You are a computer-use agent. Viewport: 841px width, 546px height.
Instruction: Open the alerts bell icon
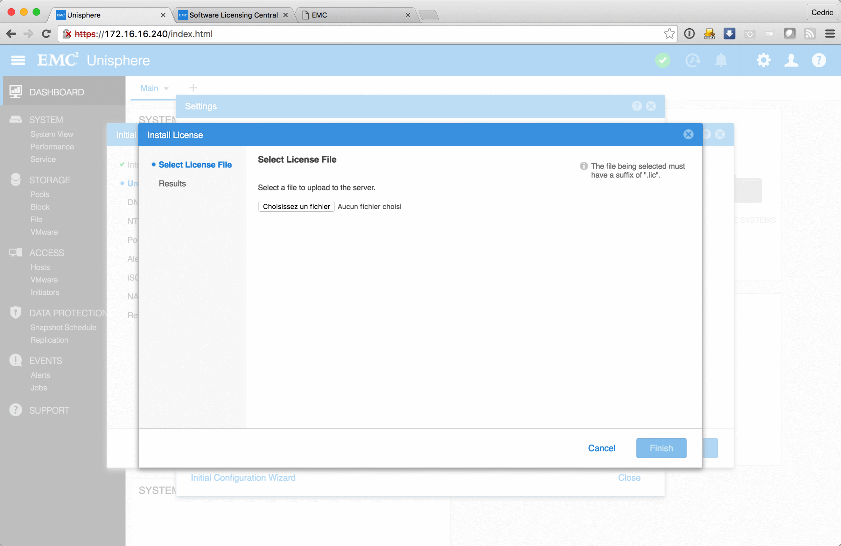[721, 60]
